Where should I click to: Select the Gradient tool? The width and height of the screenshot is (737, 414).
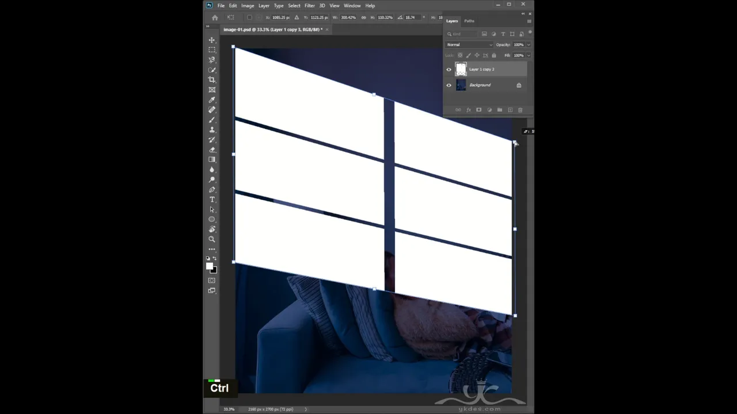click(x=212, y=160)
